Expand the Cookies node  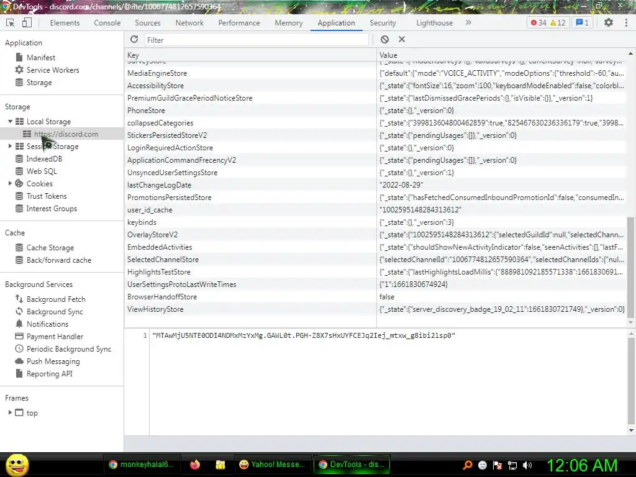10,183
